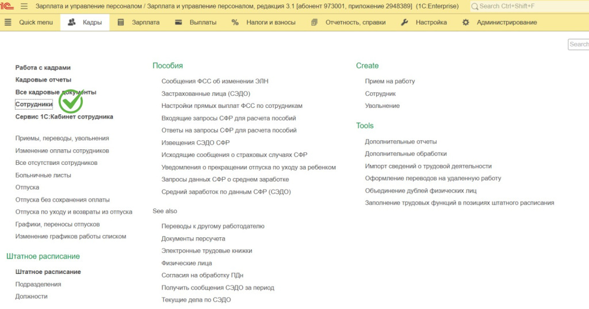Open the Администрирование section
This screenshot has width=589, height=309.
pyautogui.click(x=507, y=22)
